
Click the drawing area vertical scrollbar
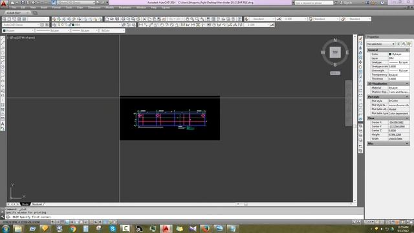coord(355,118)
